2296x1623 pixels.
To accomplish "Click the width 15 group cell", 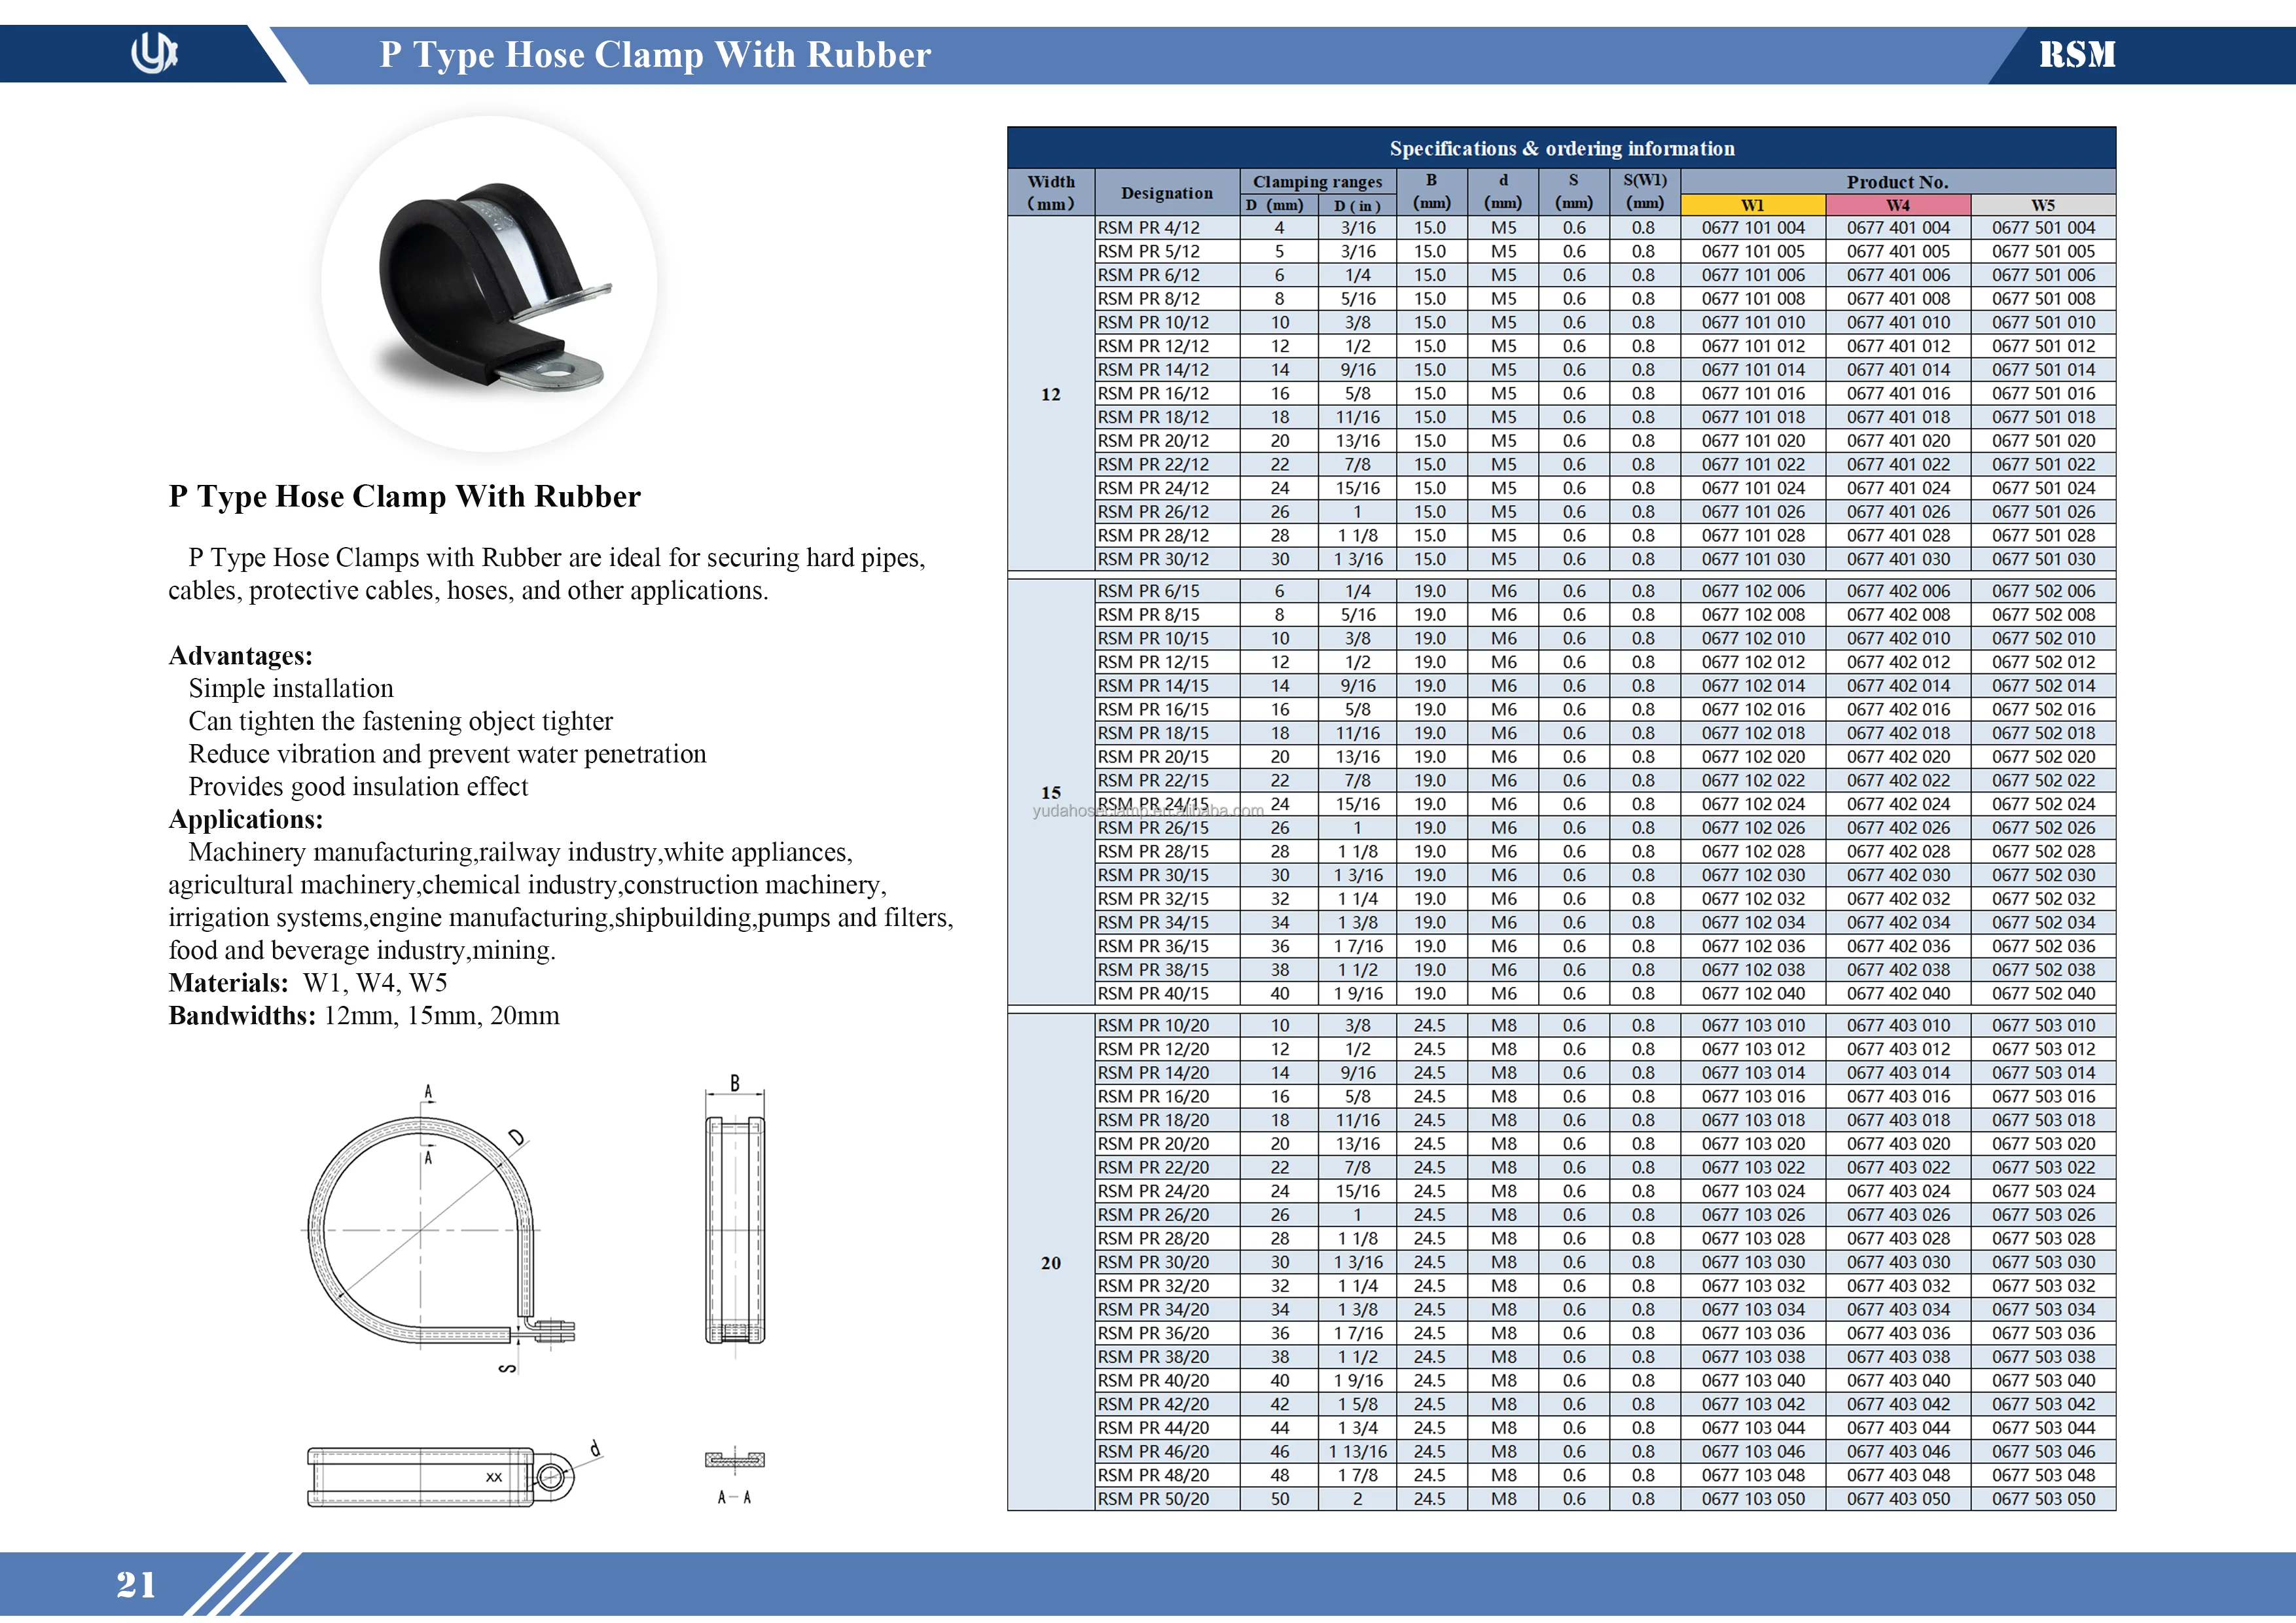I will [x=1050, y=792].
